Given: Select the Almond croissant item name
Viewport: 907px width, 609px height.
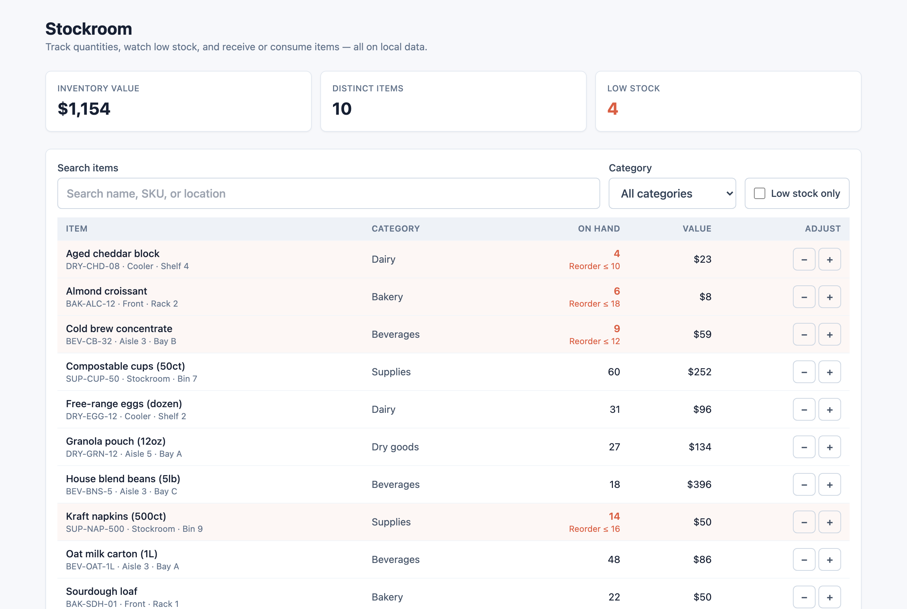Looking at the screenshot, I should pyautogui.click(x=107, y=291).
